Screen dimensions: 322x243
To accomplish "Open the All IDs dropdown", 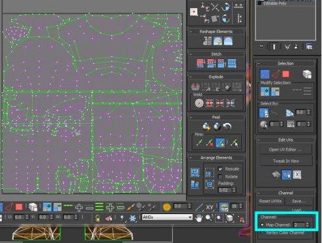I will point(167,217).
